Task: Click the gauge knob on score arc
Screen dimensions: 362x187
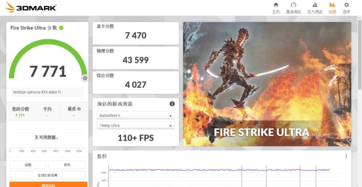Action: tap(85, 78)
